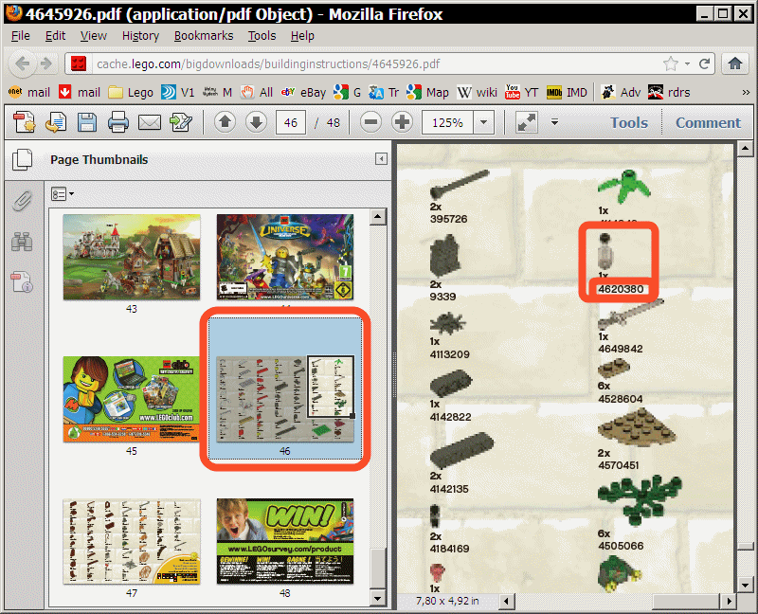Save the PDF with the floppy disk icon

pos(87,122)
